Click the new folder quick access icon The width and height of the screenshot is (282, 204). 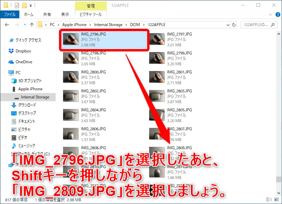coord(24,5)
